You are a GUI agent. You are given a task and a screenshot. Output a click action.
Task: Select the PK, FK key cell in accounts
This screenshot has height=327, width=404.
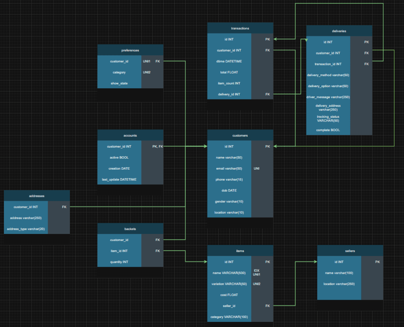point(157,146)
